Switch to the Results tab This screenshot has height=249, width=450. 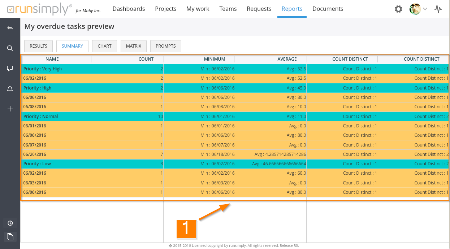[38, 46]
